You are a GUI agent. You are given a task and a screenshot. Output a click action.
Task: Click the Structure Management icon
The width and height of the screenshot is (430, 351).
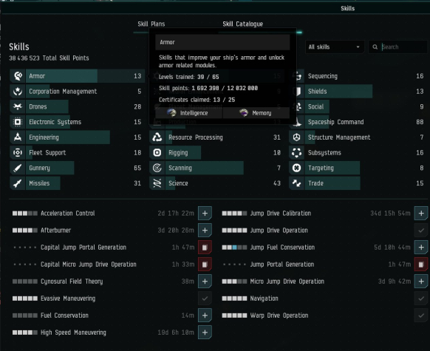(296, 137)
